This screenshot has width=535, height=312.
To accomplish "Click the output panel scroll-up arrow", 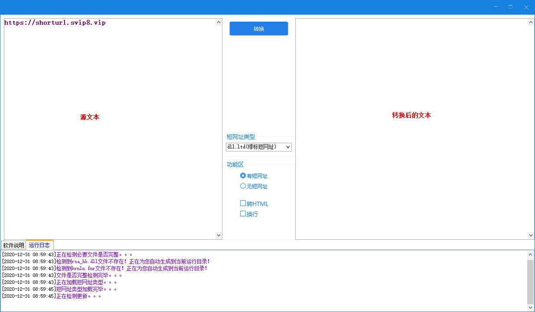I will [x=531, y=22].
